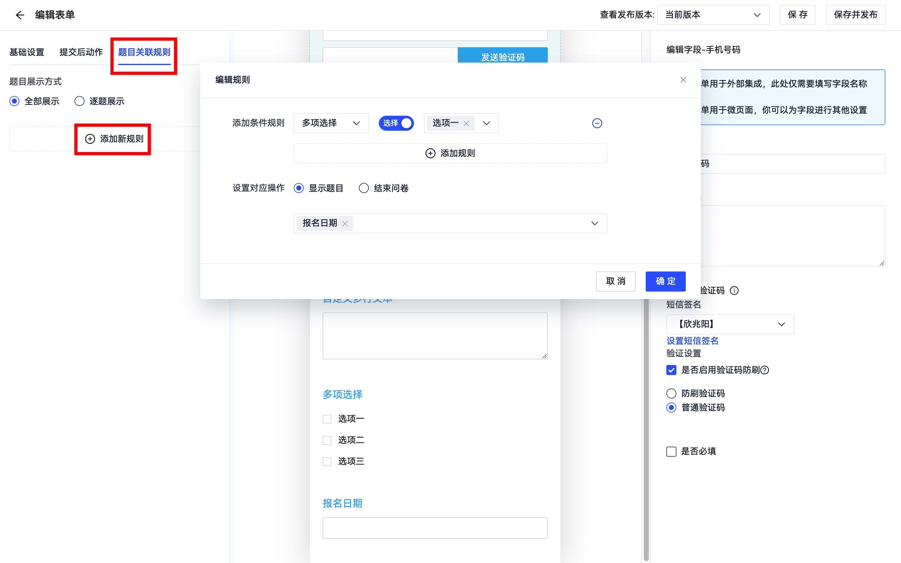The height and width of the screenshot is (563, 901).
Task: Open the 【欣兆阳】 SMS signature dropdown
Action: (x=730, y=324)
